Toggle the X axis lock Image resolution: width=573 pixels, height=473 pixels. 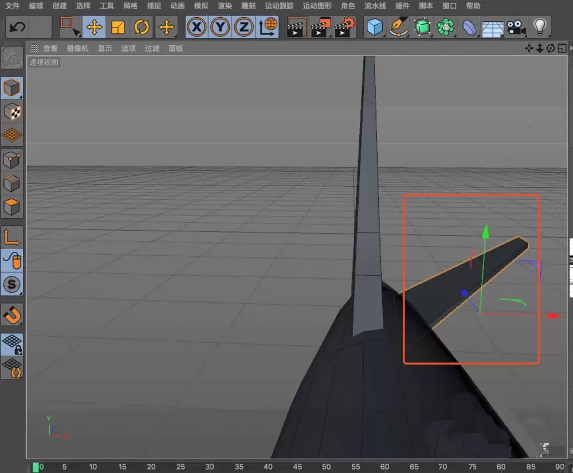[x=195, y=27]
